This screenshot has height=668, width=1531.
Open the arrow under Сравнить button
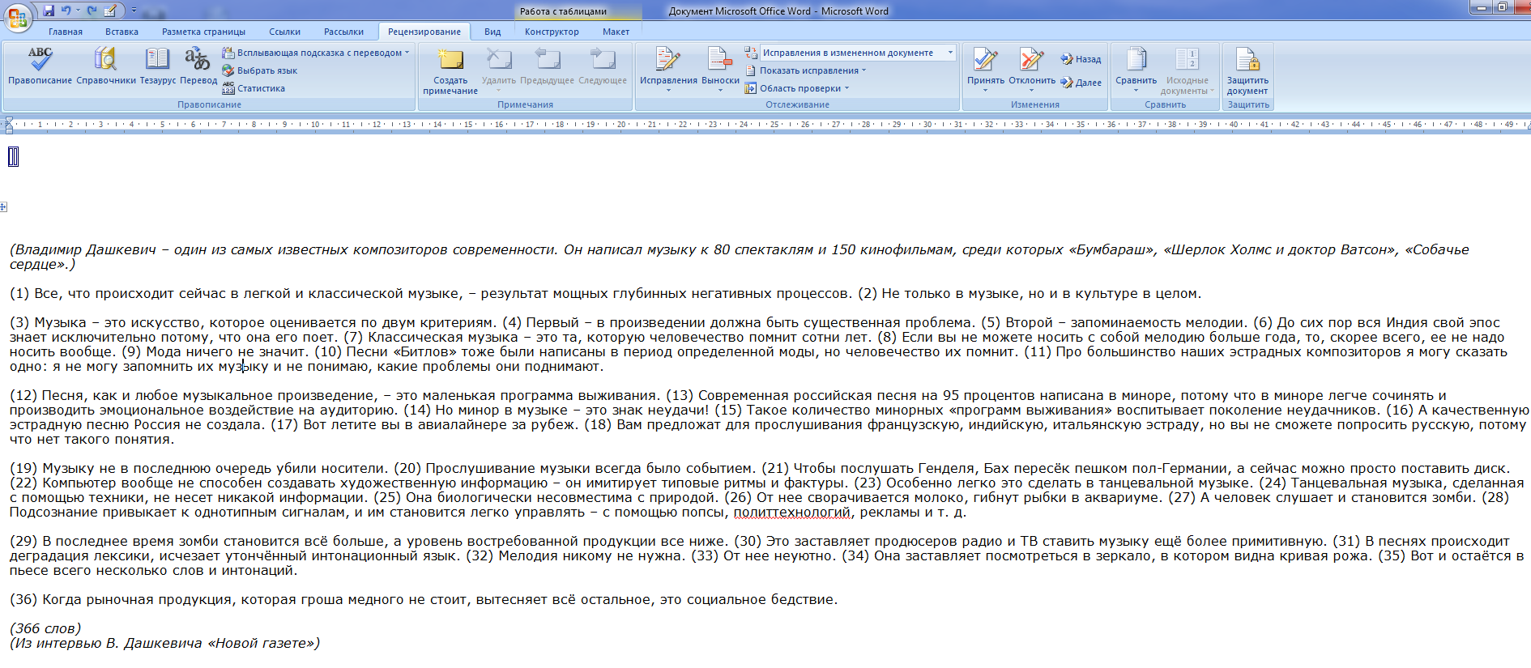pos(1137,91)
